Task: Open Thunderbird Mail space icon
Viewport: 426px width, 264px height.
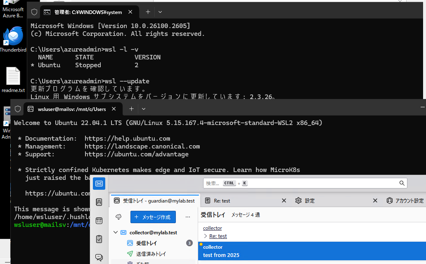Action: click(99, 184)
